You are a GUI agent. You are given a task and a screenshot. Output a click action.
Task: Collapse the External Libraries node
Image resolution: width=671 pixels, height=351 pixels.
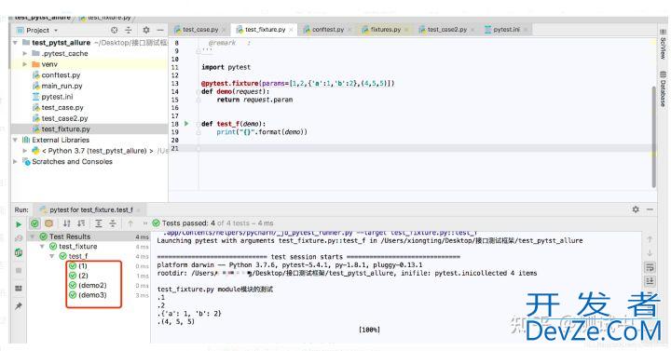(16, 140)
